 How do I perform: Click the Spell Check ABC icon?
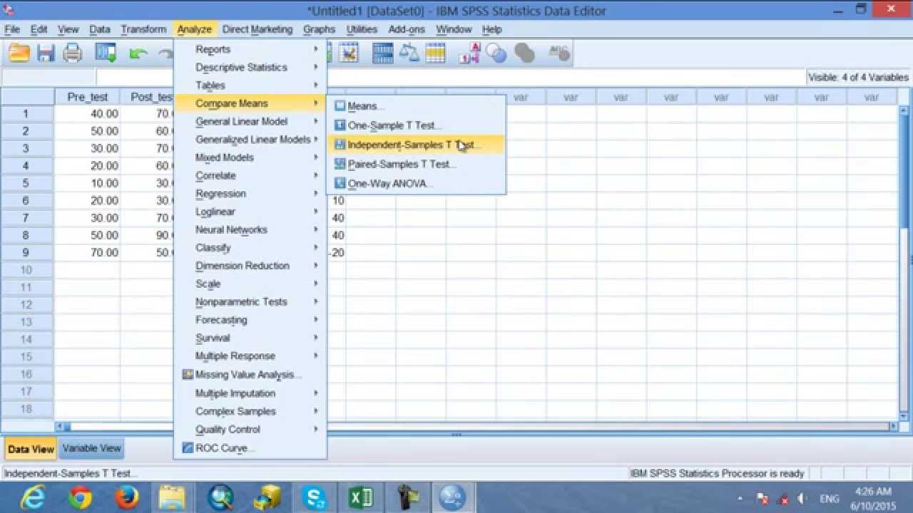[558, 52]
